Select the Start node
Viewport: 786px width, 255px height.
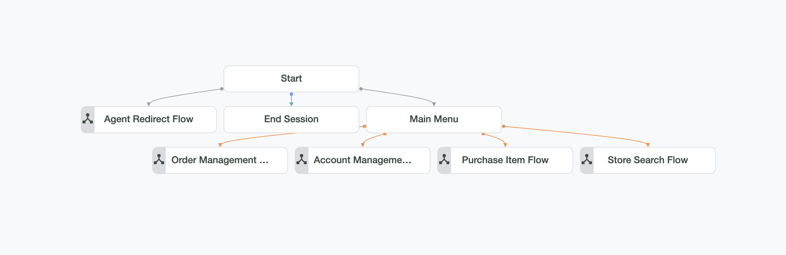pos(291,79)
